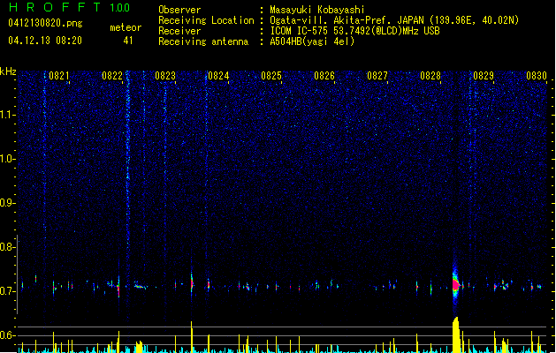
Task: Click the large red meteor echo after 0828
Action: 455,285
